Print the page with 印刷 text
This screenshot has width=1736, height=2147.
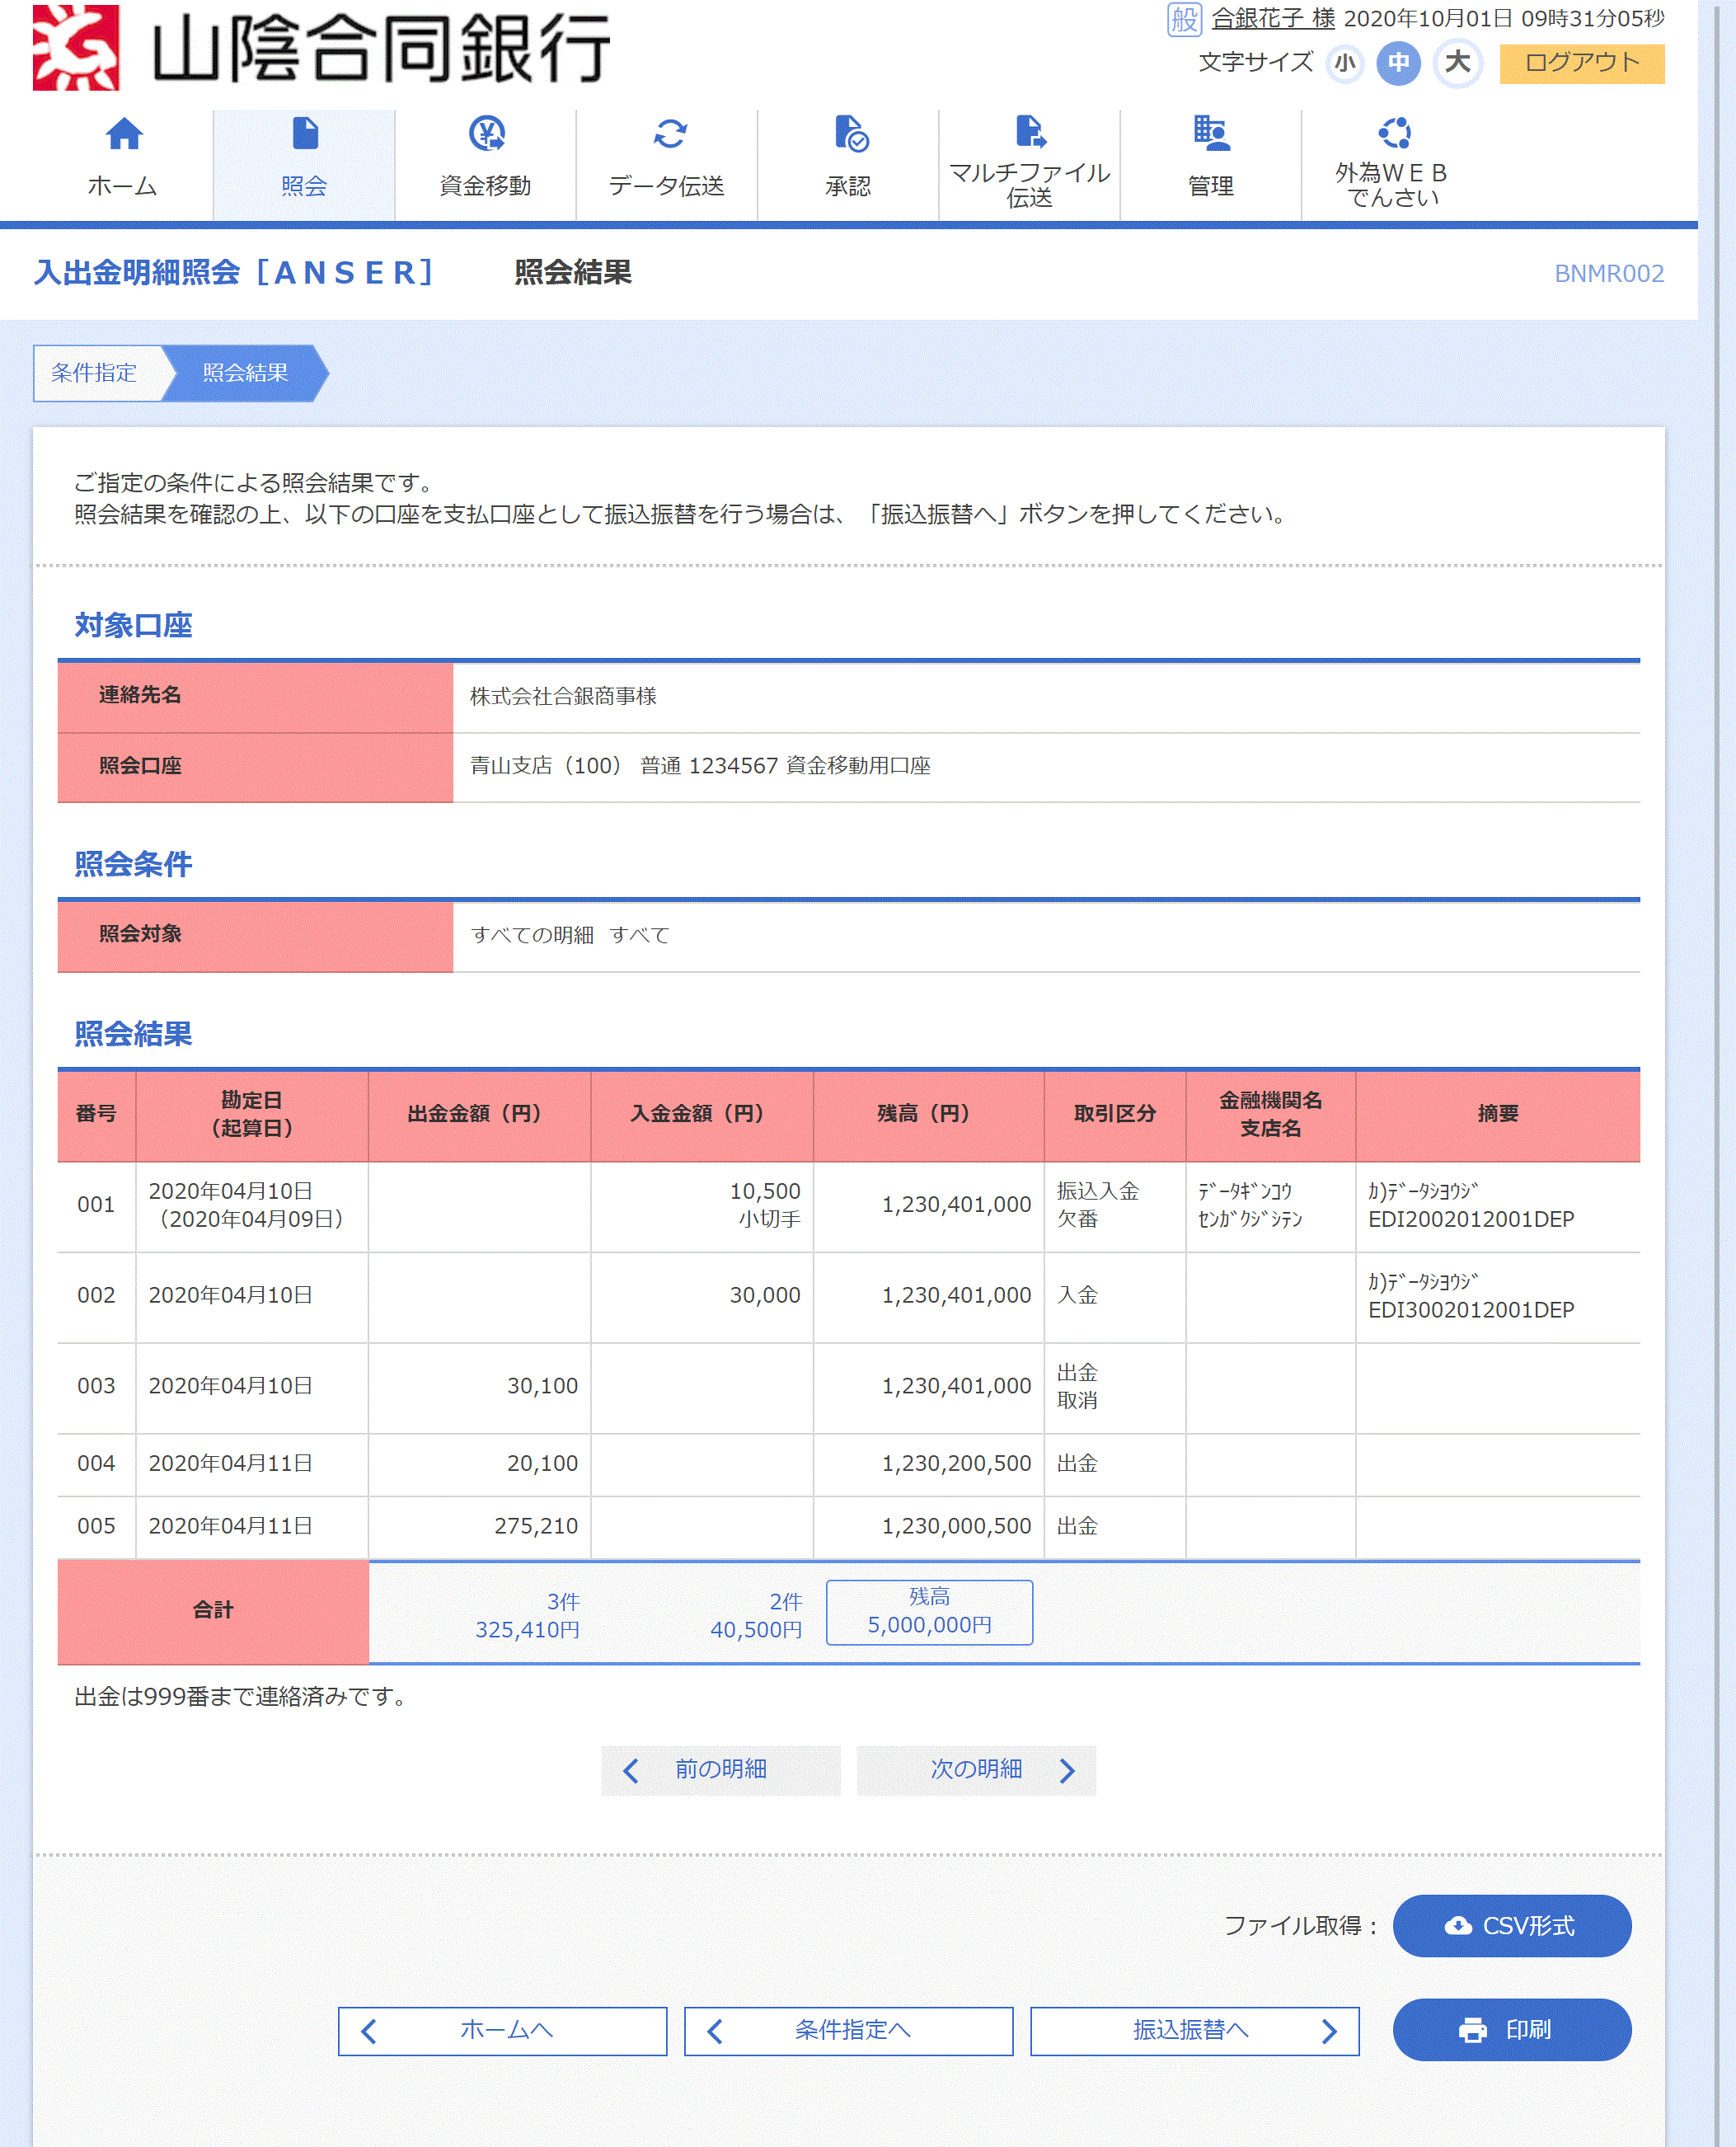[1528, 2029]
